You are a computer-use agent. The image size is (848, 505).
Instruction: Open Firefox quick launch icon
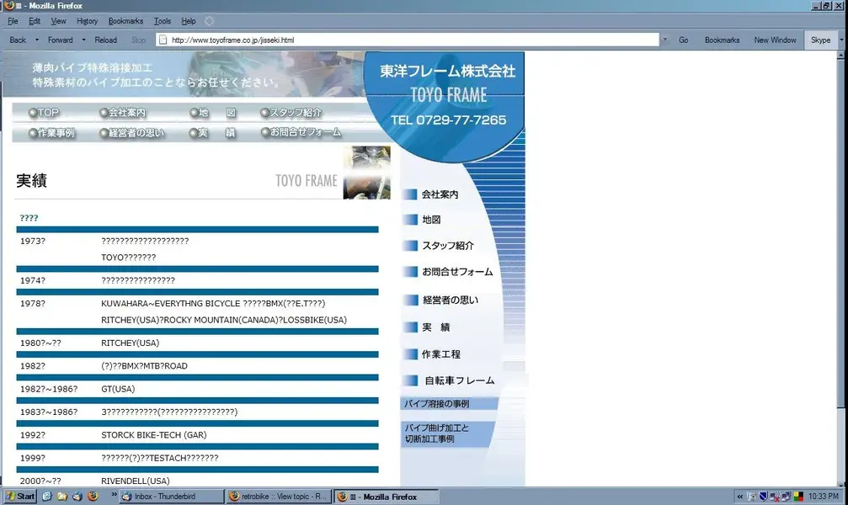[93, 496]
